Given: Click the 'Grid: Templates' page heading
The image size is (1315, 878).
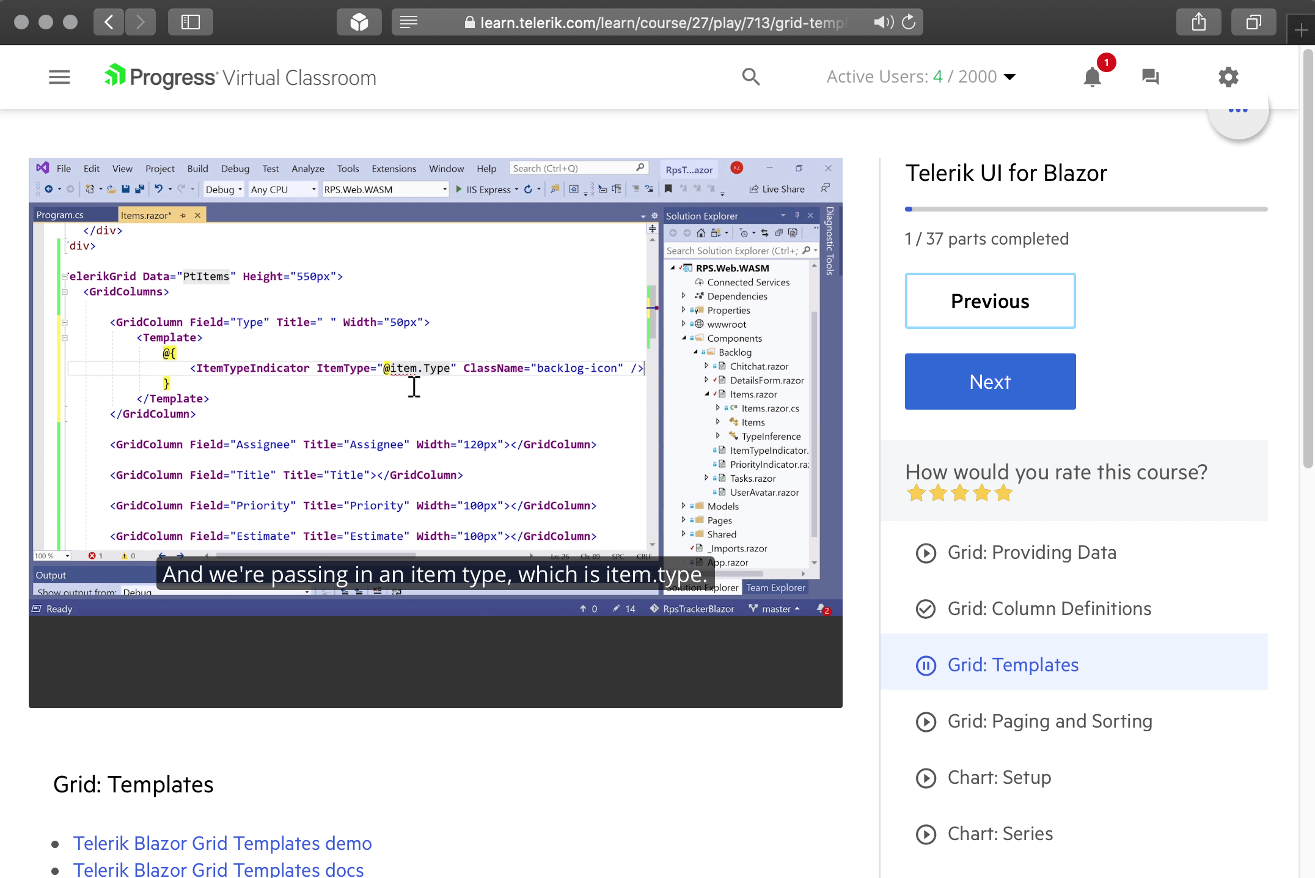Looking at the screenshot, I should pos(133,784).
